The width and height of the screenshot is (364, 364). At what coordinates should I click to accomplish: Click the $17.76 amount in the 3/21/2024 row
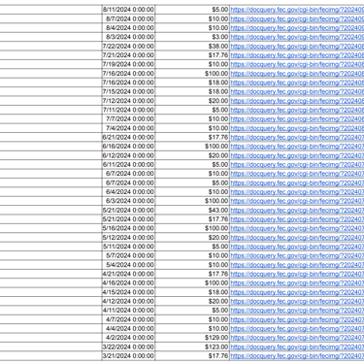pyautogui.click(x=192, y=356)
